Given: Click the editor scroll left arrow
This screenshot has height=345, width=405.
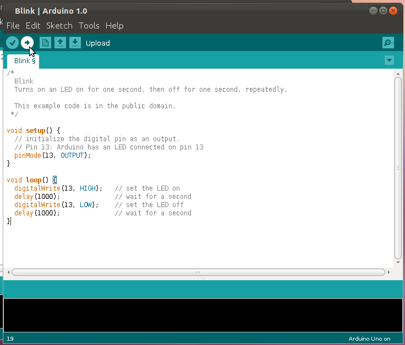Looking at the screenshot, I should pos(8,272).
